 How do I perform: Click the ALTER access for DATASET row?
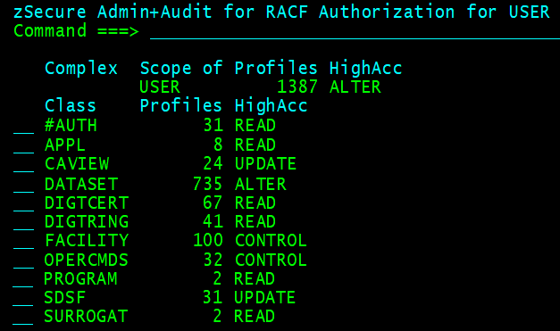(261, 185)
